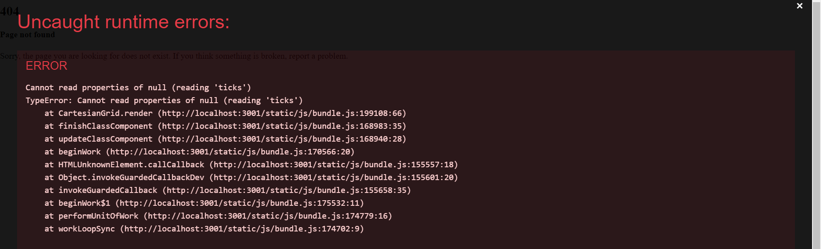Click the 'Page not found' text
This screenshot has width=821, height=249.
(27, 35)
